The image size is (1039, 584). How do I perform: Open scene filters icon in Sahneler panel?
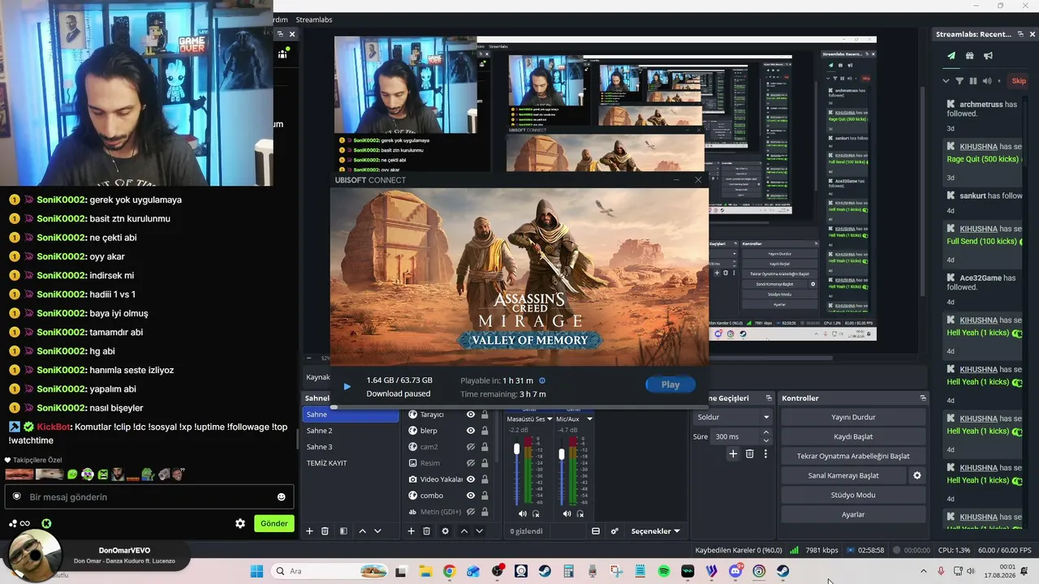coord(343,531)
